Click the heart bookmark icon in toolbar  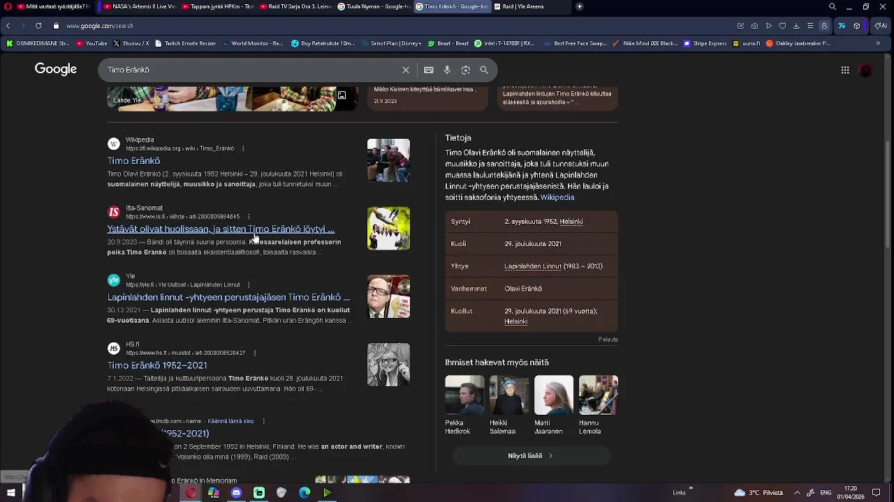(782, 26)
